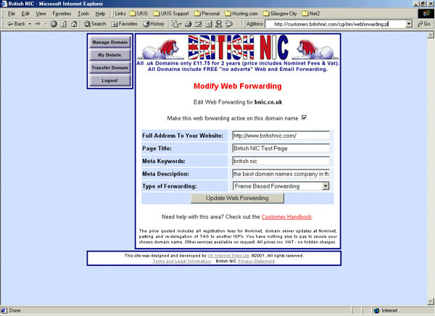Click the Page Title input field
The width and height of the screenshot is (435, 316).
(281, 149)
